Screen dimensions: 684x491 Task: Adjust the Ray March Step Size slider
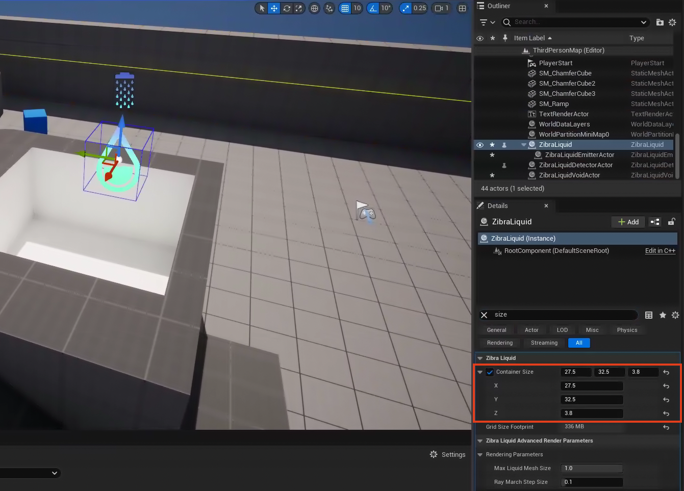point(592,482)
